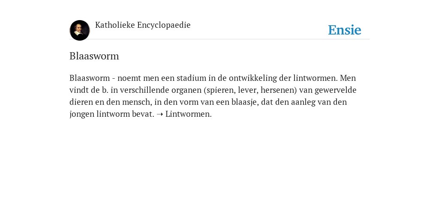This screenshot has width=439, height=219.
Task: Select the Blaasworm heading title
Action: [94, 56]
